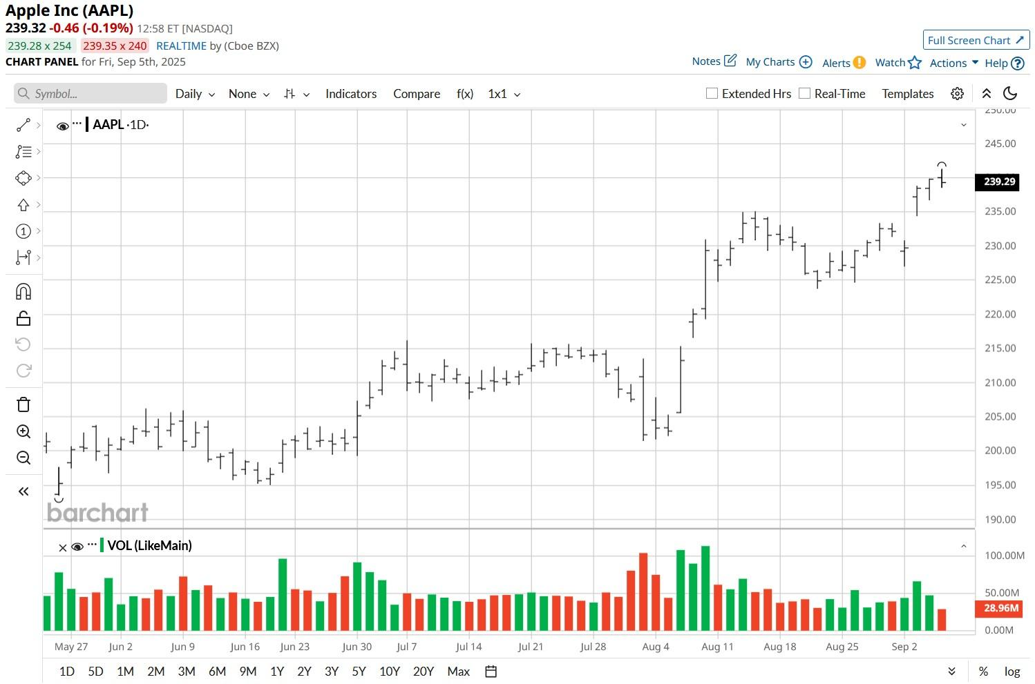Zoom out on the chart
Screen dimensions: 1035x684
coord(23,458)
